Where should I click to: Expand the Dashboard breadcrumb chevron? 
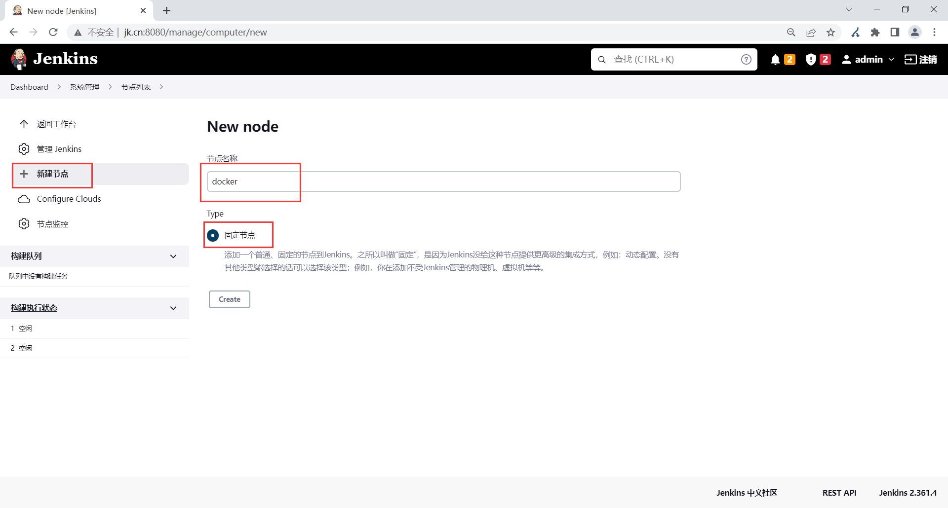tap(59, 87)
